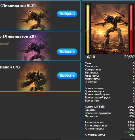Click the Броня ног: label
Viewport: 135px width, 140px height.
(92, 101)
